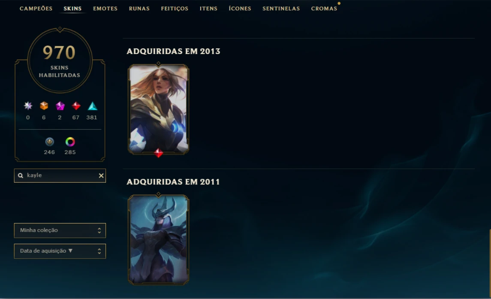Open the Data de aquisição sort dropdown
This screenshot has height=299, width=491.
[60, 251]
